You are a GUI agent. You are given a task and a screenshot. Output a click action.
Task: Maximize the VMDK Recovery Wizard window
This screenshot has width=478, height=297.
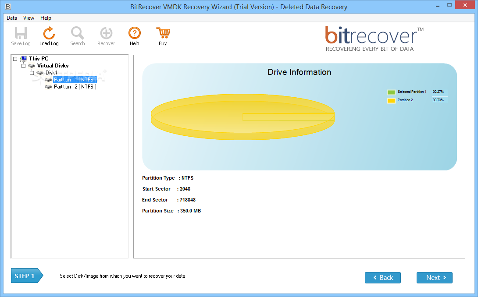[x=449, y=5]
